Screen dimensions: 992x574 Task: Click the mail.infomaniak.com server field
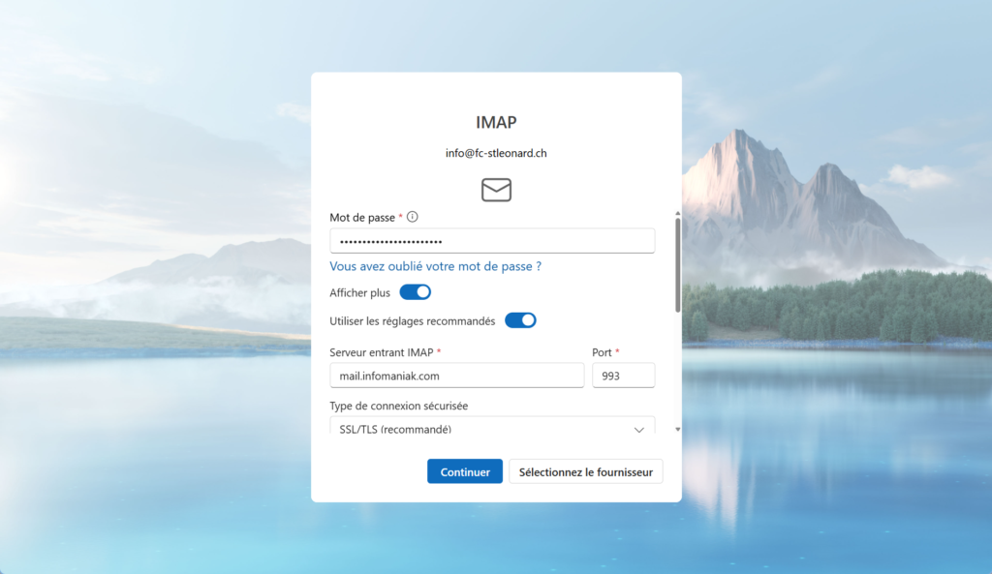click(456, 376)
